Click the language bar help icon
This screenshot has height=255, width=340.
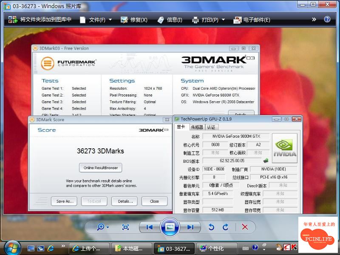click(x=255, y=247)
